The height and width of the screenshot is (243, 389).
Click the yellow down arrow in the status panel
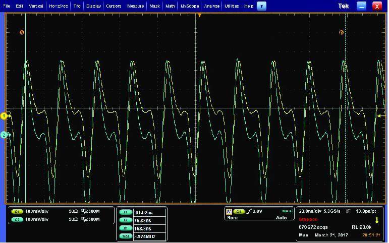376,220
